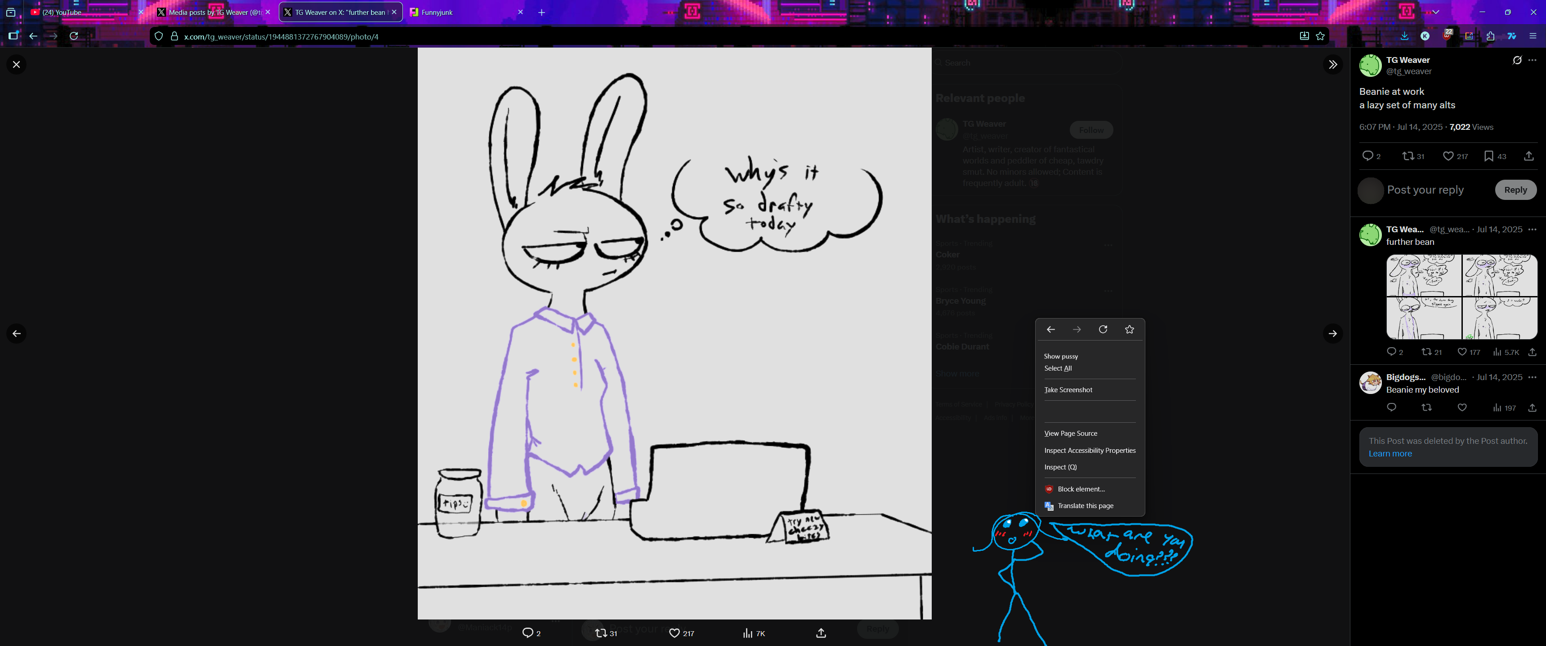
Task: Go to next photo arrow
Action: pos(1332,333)
